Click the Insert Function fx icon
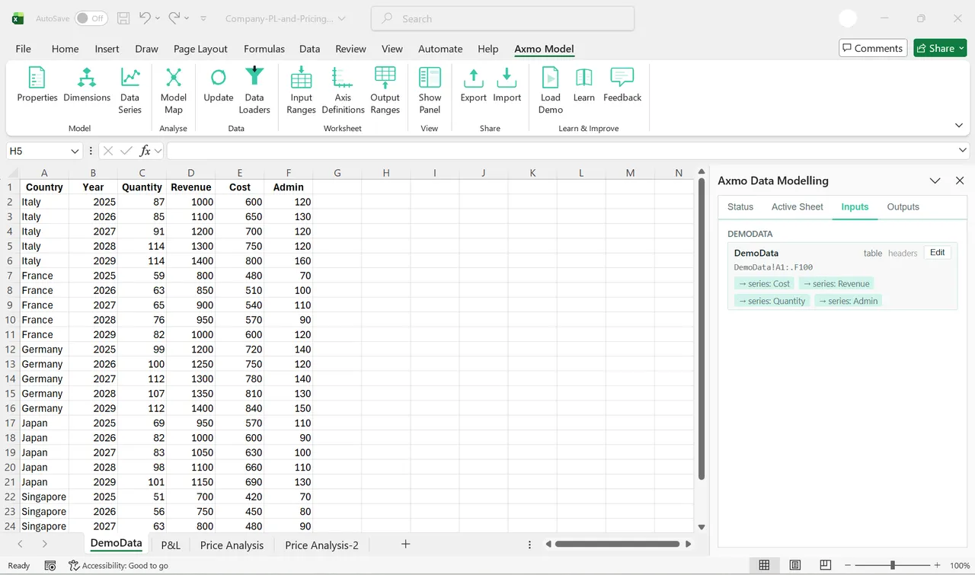This screenshot has height=575, width=975. click(x=145, y=151)
